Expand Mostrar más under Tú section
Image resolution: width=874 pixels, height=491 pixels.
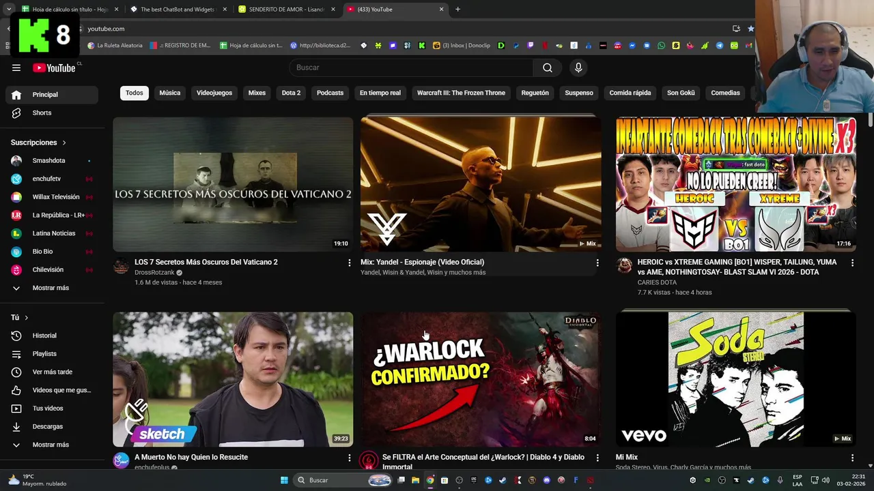click(52, 445)
